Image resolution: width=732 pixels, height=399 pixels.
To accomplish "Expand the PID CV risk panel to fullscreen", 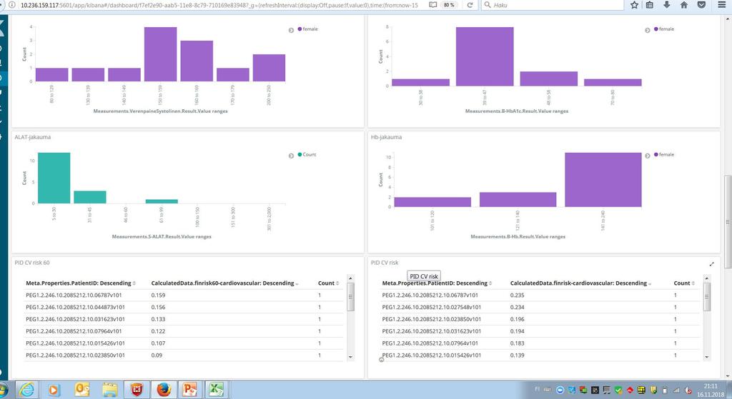I will 711,264.
